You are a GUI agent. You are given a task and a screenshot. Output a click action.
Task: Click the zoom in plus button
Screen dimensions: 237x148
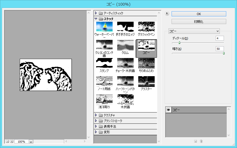(x=12, y=141)
